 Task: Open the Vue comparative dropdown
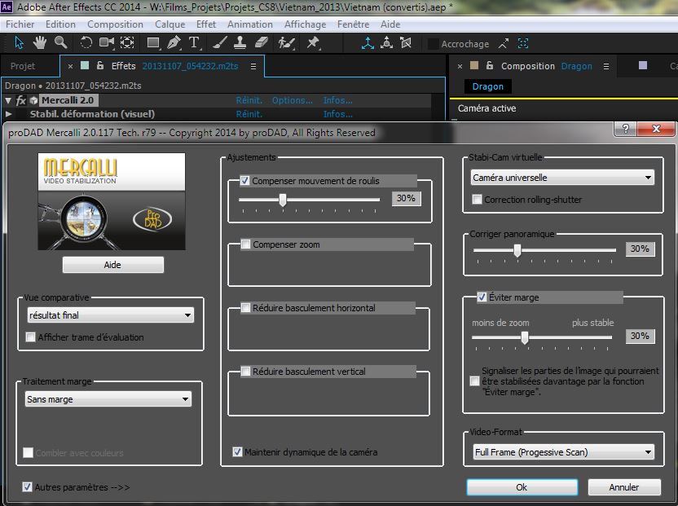[x=110, y=315]
